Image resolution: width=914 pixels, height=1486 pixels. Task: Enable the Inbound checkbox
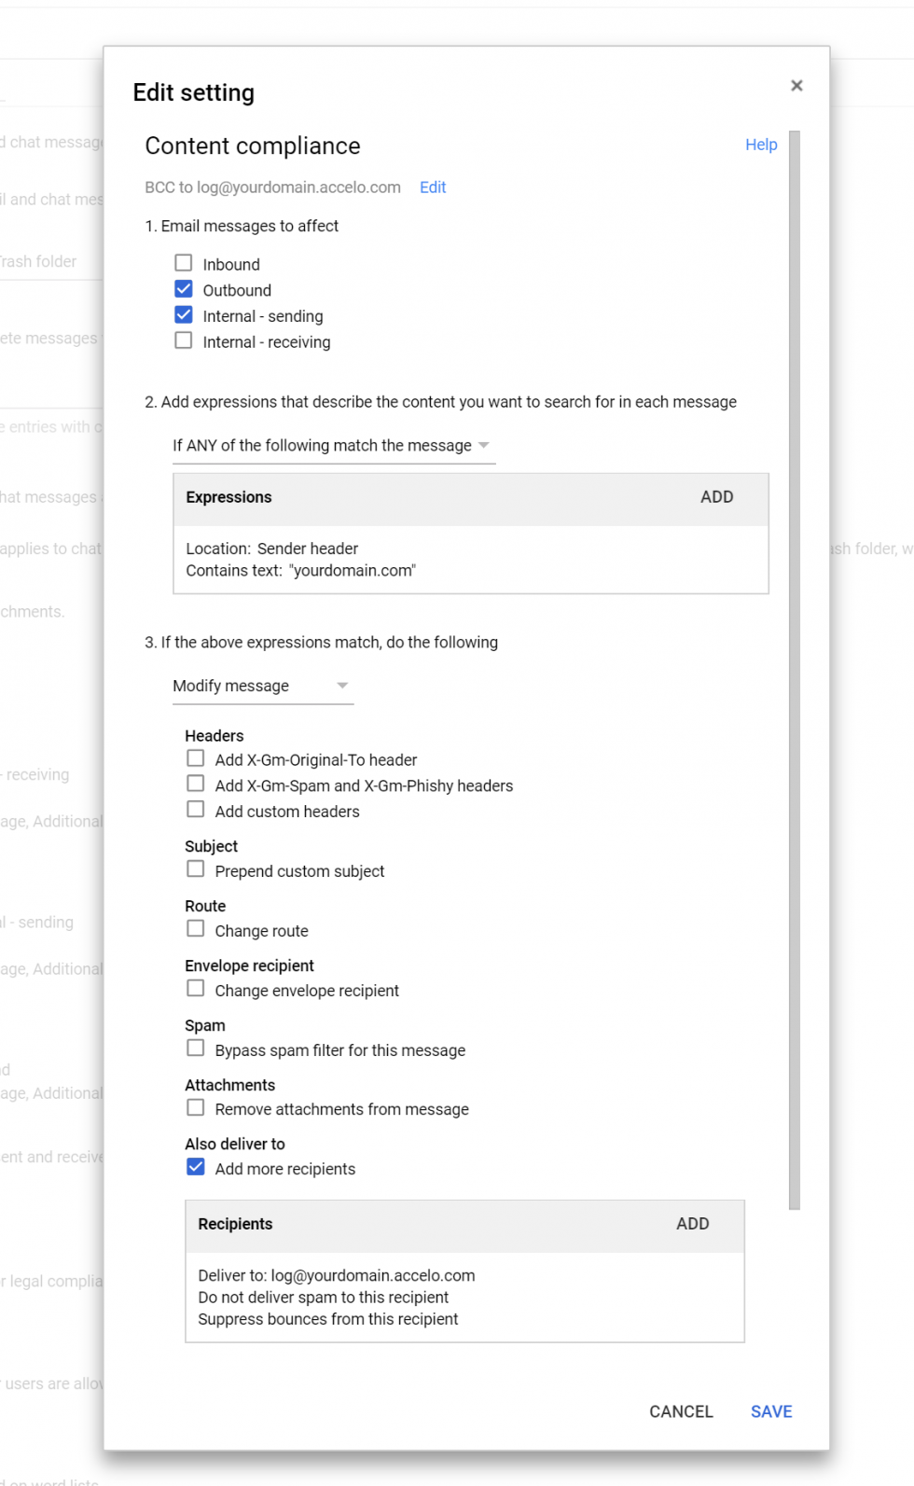184,264
